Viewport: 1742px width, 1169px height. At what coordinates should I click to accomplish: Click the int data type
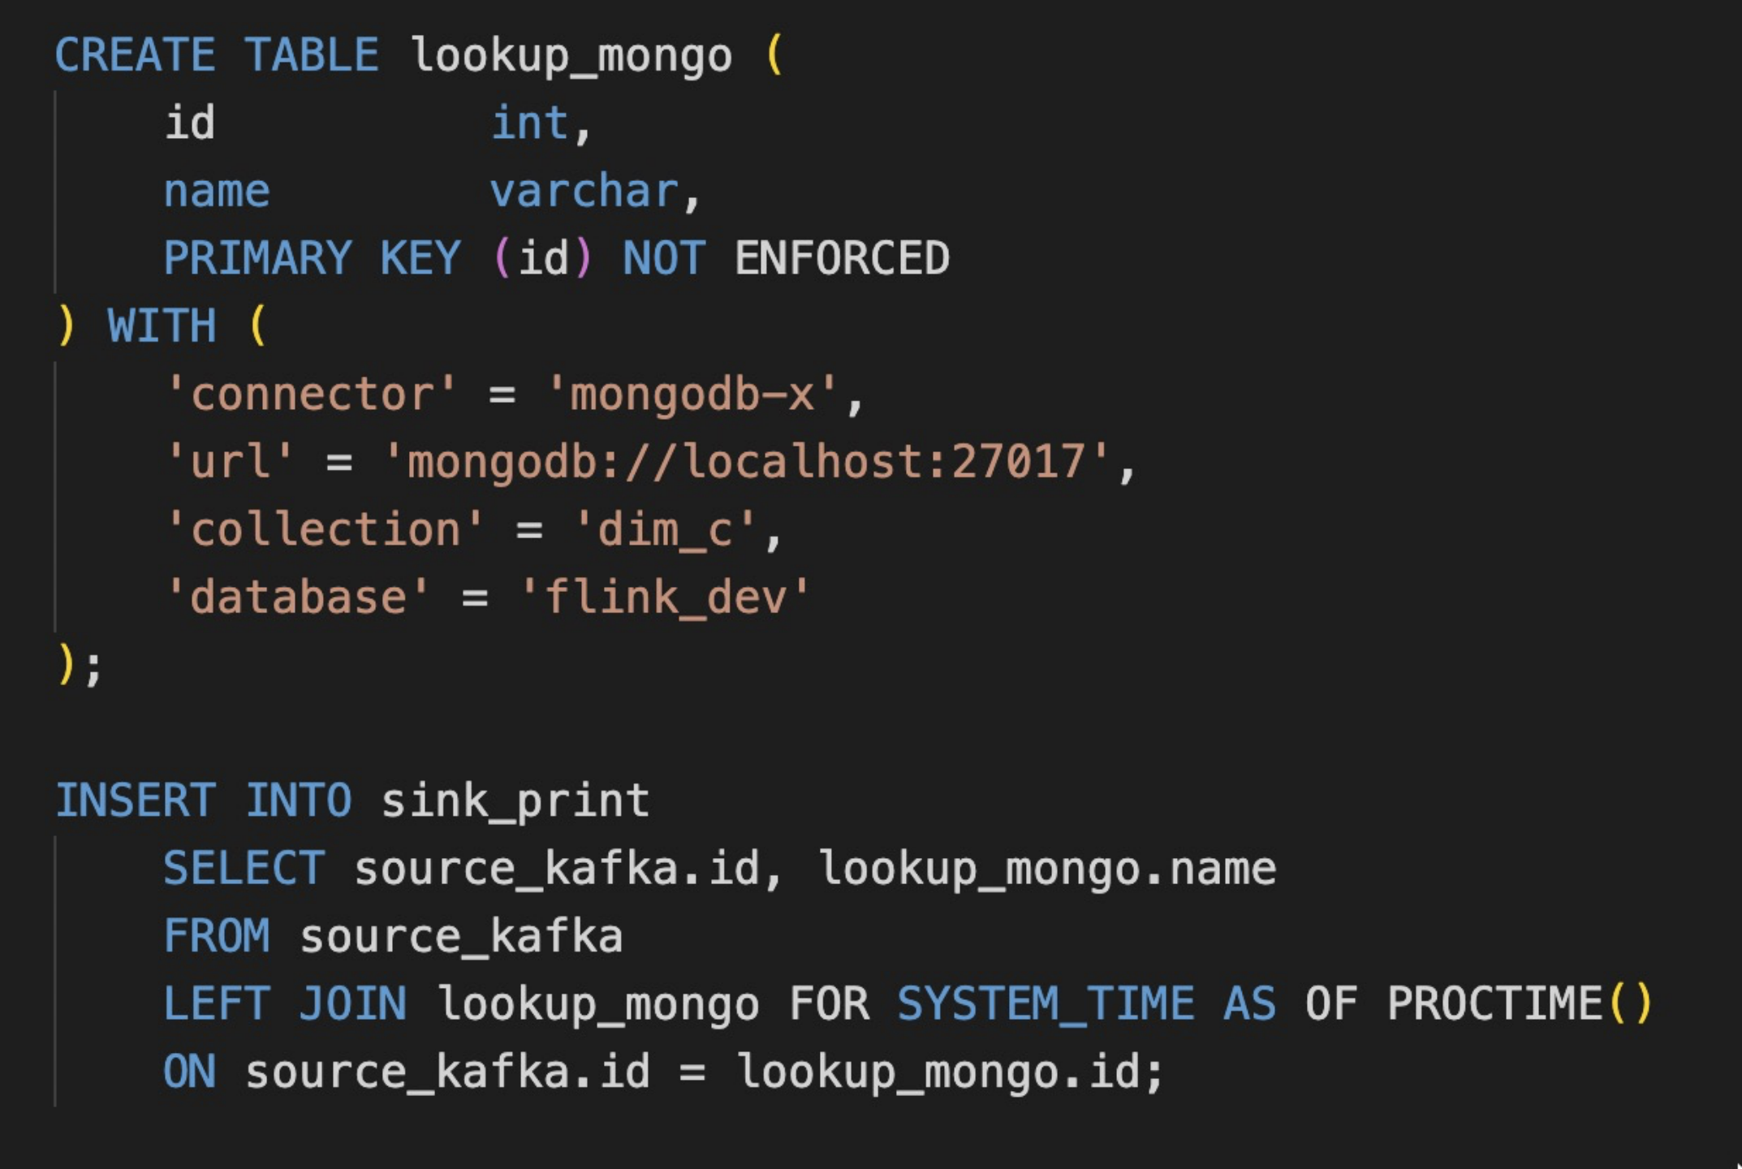tap(530, 123)
